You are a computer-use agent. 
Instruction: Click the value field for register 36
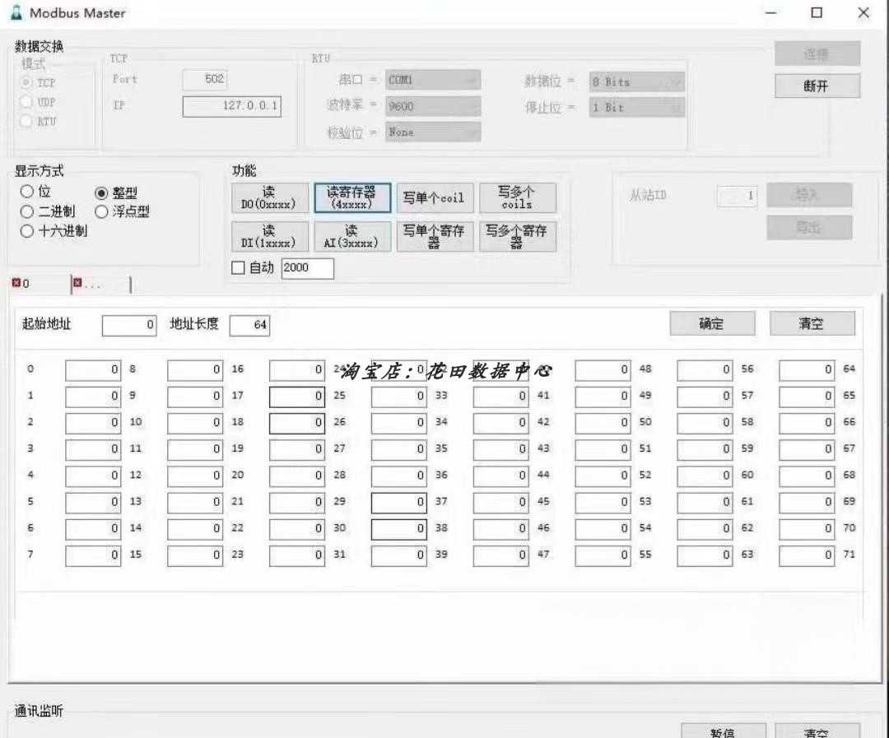[x=501, y=476]
